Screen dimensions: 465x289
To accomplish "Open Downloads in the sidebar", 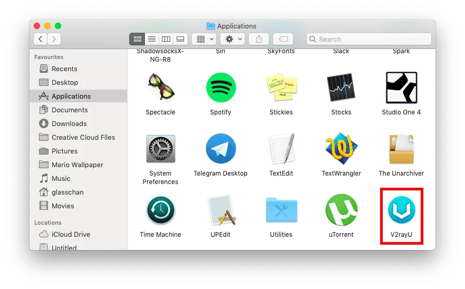I will pos(69,123).
